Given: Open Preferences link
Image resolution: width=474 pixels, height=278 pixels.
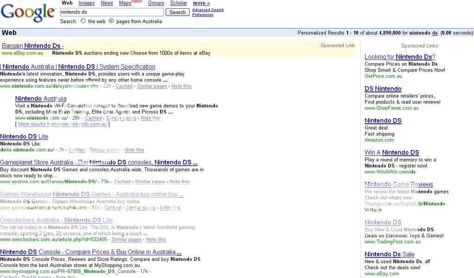Looking at the screenshot, I should (x=203, y=15).
